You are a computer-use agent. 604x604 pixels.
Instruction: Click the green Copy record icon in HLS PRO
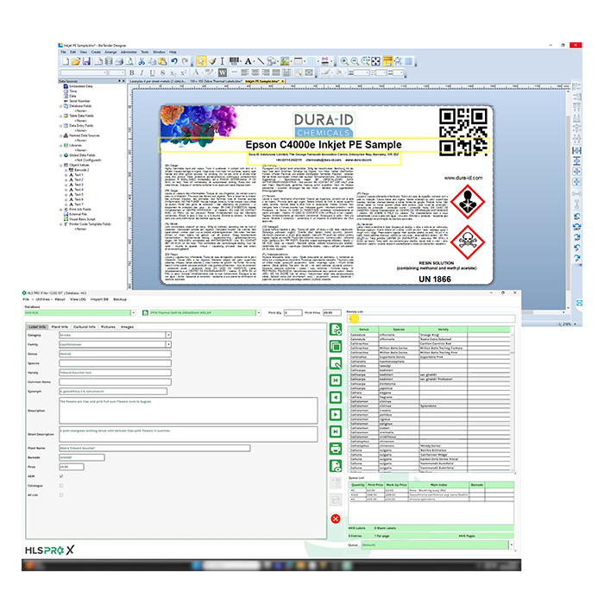(x=336, y=346)
